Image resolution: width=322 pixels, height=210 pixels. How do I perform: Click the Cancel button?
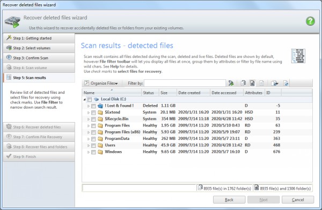point(298,200)
